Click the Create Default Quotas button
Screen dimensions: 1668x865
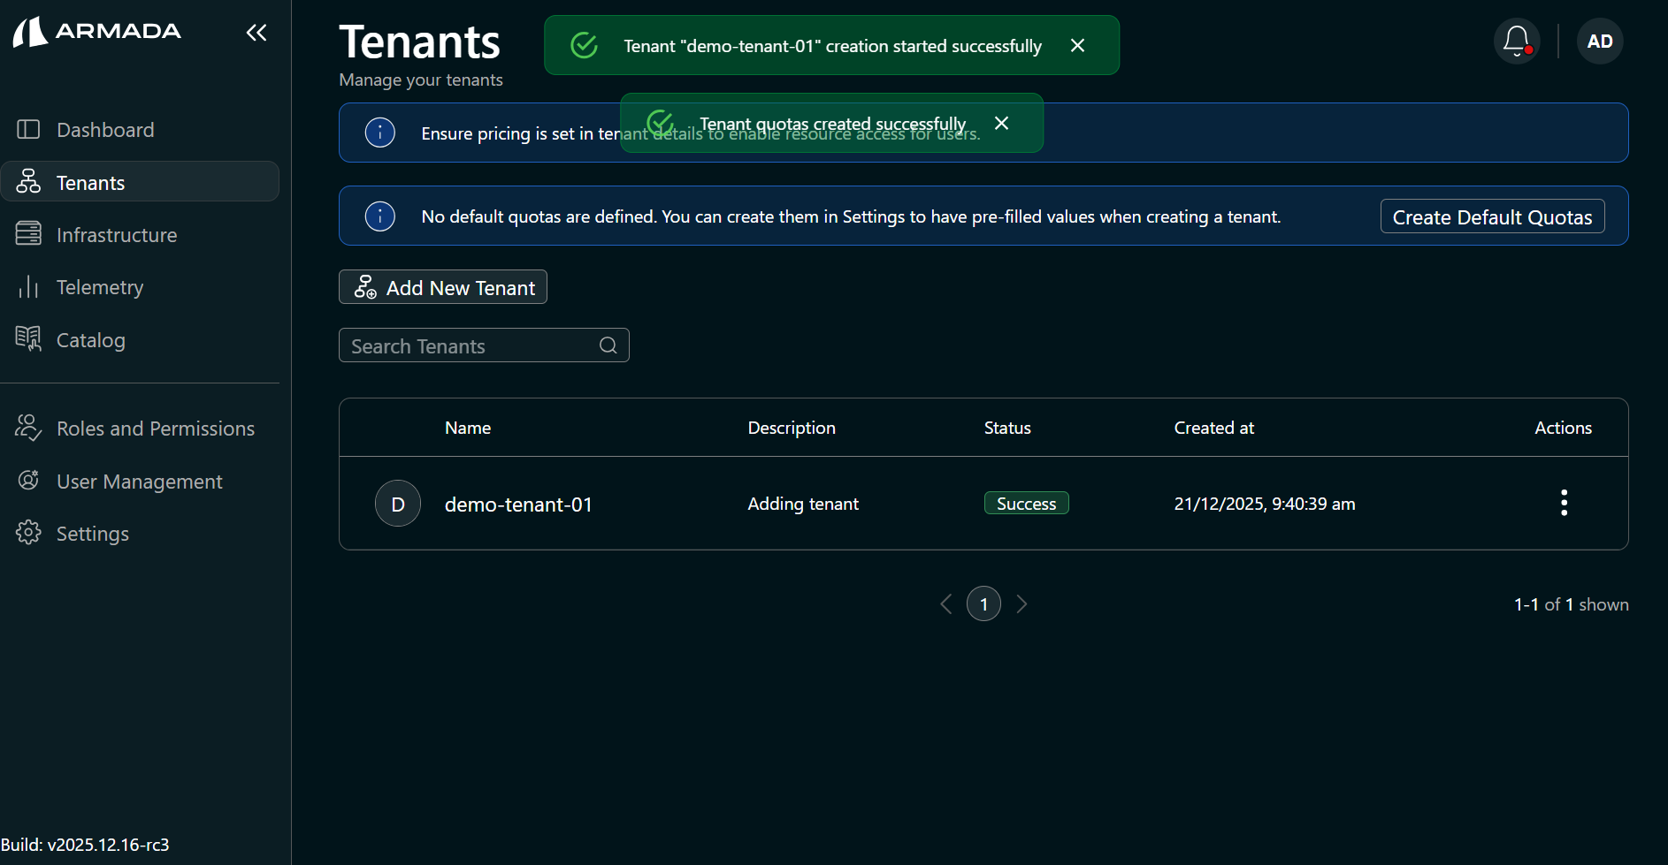(x=1492, y=216)
